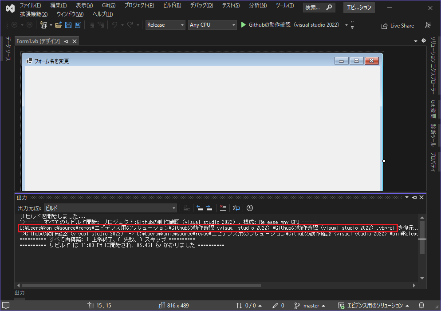Jump to previous message in output pane
Image resolution: width=441 pixels, height=311 pixels.
[x=199, y=207]
